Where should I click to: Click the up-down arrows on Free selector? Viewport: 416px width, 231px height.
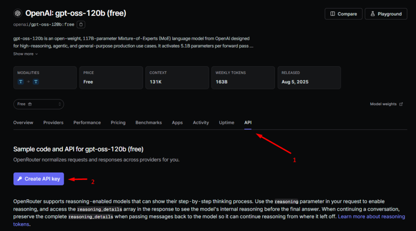[60, 104]
